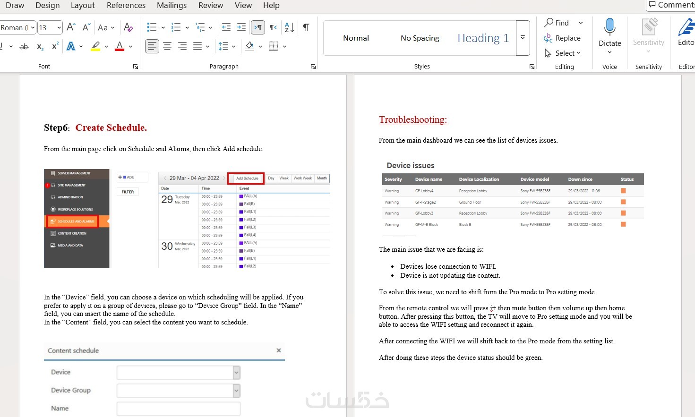The height and width of the screenshot is (417, 695).
Task: Apply red font color
Action: point(120,46)
